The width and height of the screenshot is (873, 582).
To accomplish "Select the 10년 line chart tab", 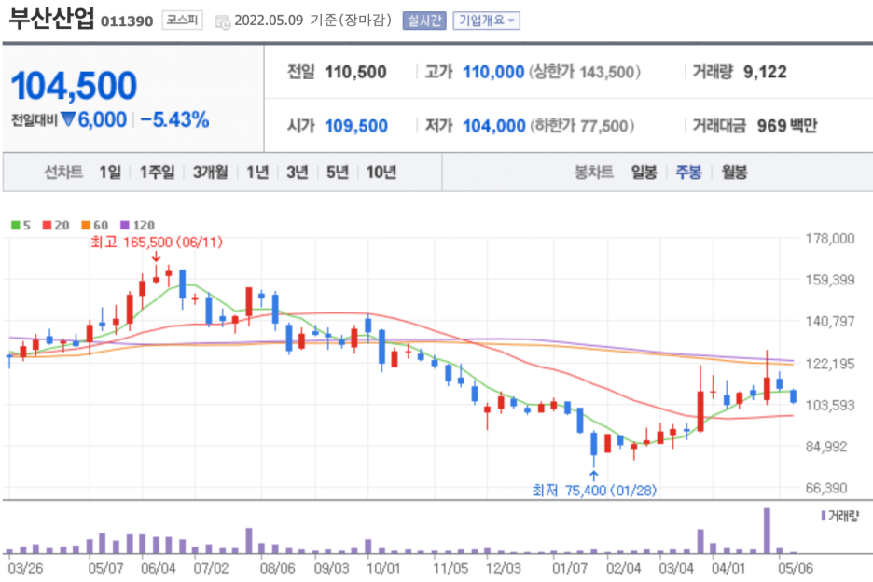I will click(x=381, y=173).
